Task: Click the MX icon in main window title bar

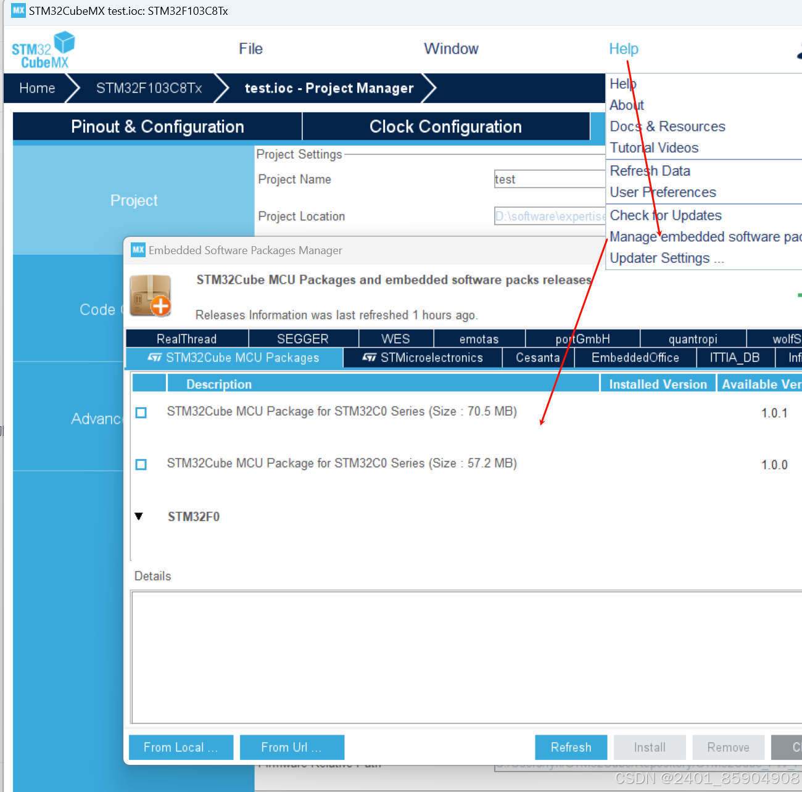Action: click(x=19, y=10)
